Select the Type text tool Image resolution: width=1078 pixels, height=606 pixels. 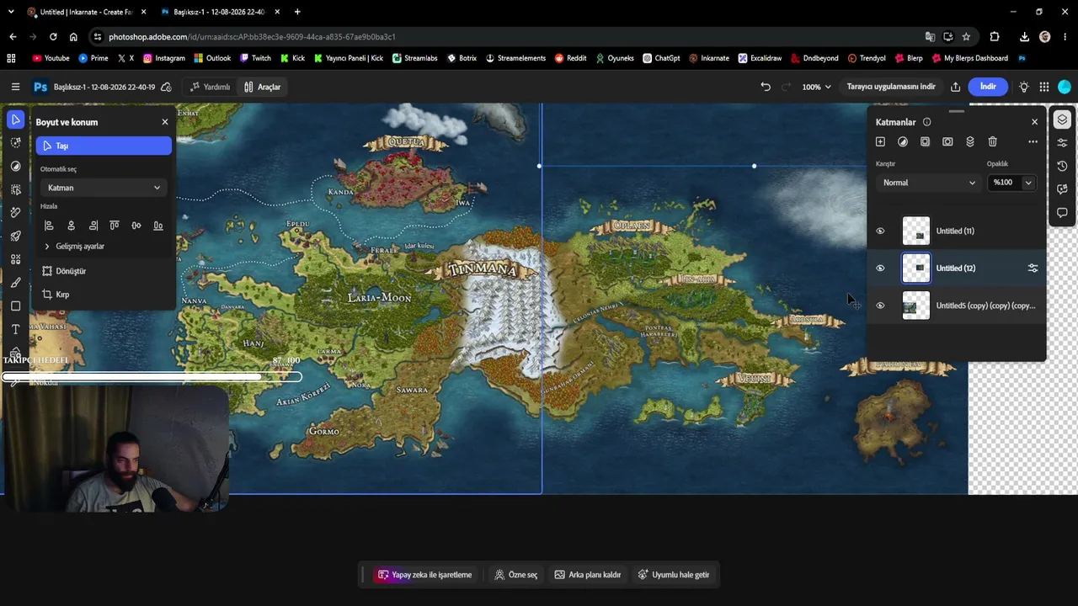(15, 329)
